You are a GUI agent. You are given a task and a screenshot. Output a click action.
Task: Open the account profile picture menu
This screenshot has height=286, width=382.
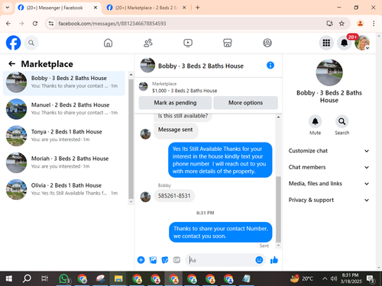pos(362,43)
